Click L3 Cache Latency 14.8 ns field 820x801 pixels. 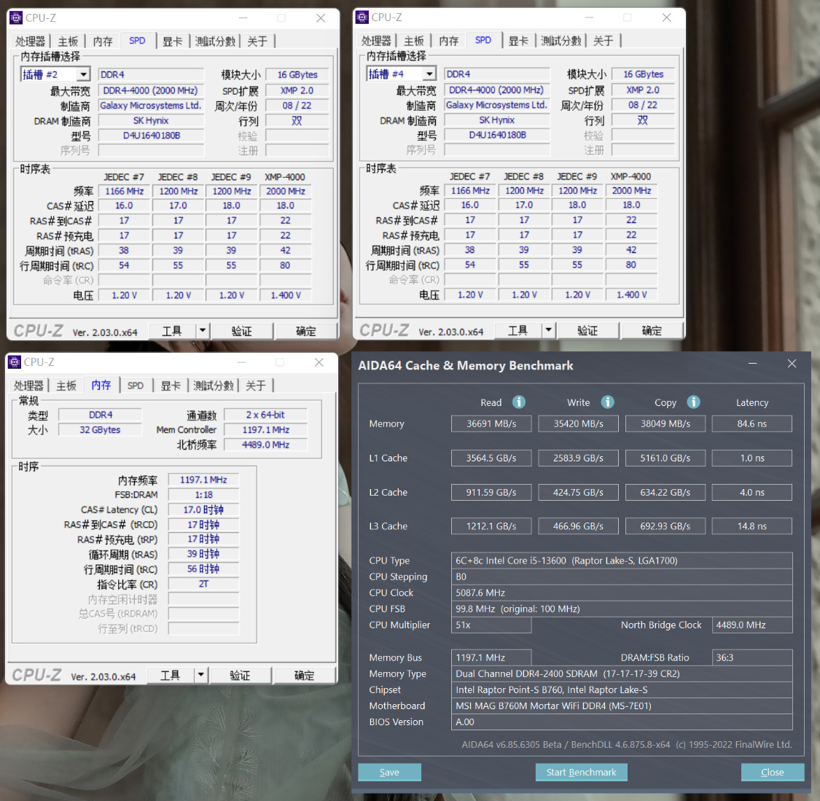point(752,526)
